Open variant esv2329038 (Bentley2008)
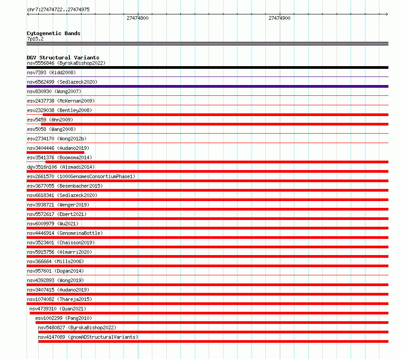Screen dimensions: 401x359 [x=59, y=110]
